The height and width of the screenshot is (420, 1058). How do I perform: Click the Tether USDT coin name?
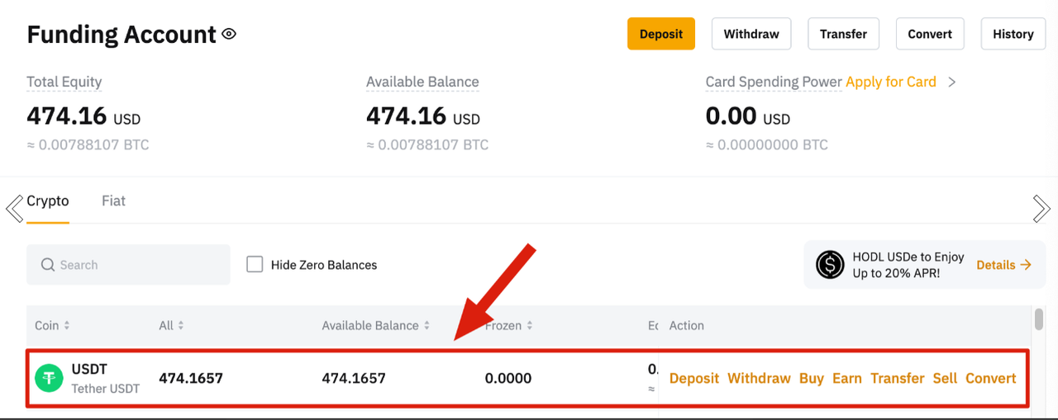(x=105, y=388)
